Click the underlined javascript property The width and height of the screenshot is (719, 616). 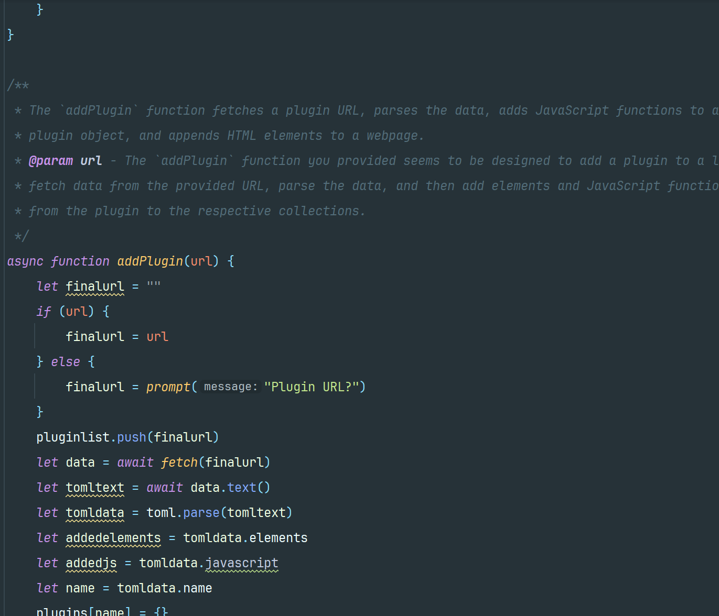click(x=242, y=563)
